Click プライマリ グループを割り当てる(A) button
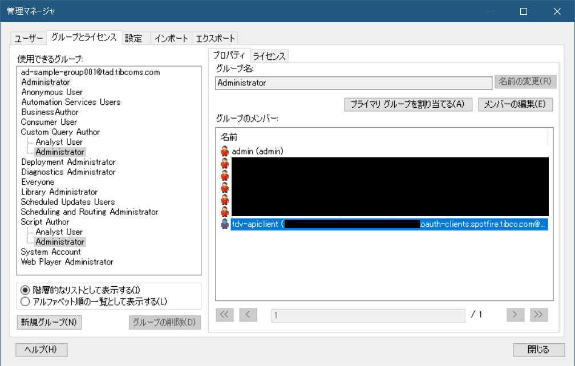The width and height of the screenshot is (575, 366). click(408, 104)
